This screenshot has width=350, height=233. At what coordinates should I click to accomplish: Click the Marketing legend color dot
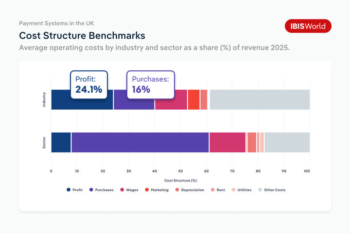point(147,190)
